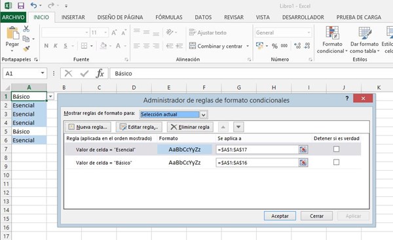Apply thousands separator 000 style

pyautogui.click(x=284, y=46)
